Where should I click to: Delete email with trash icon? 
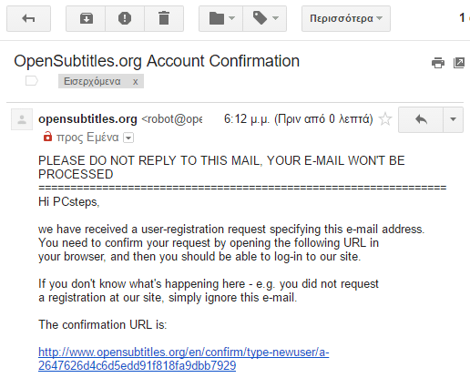[x=164, y=18]
